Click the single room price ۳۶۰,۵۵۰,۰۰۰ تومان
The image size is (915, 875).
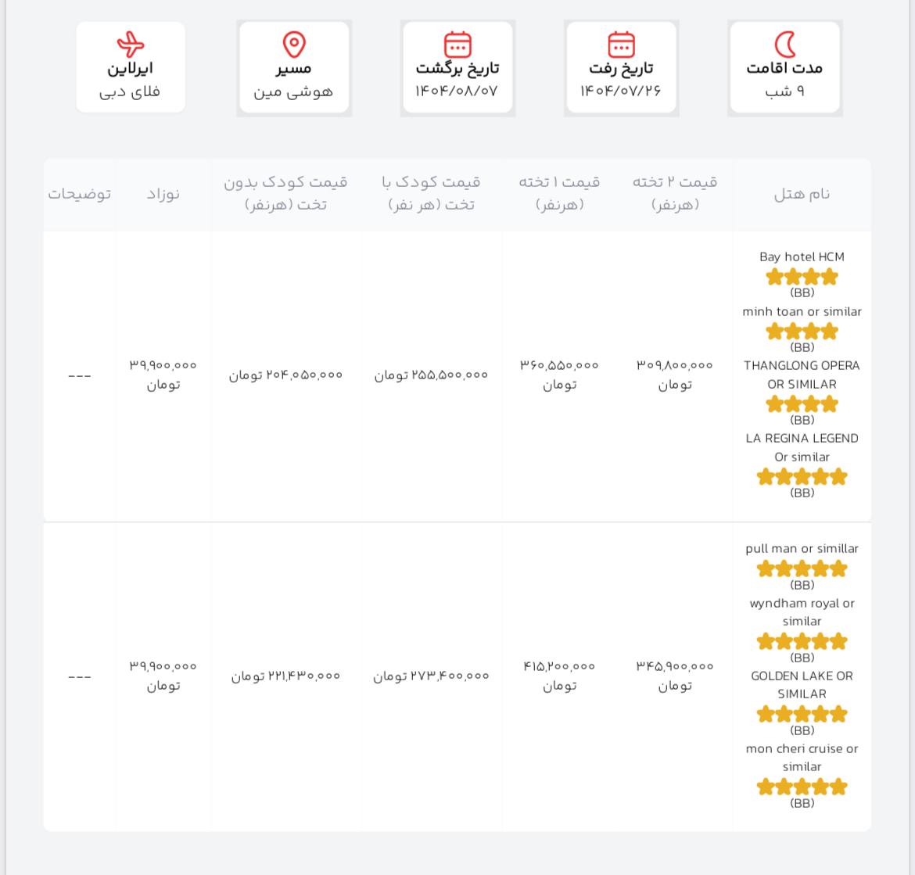pyautogui.click(x=560, y=375)
